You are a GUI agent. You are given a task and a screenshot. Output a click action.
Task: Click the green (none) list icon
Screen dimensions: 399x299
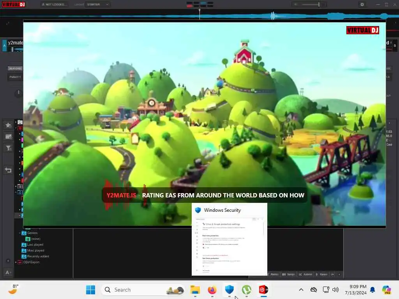coord(28,239)
